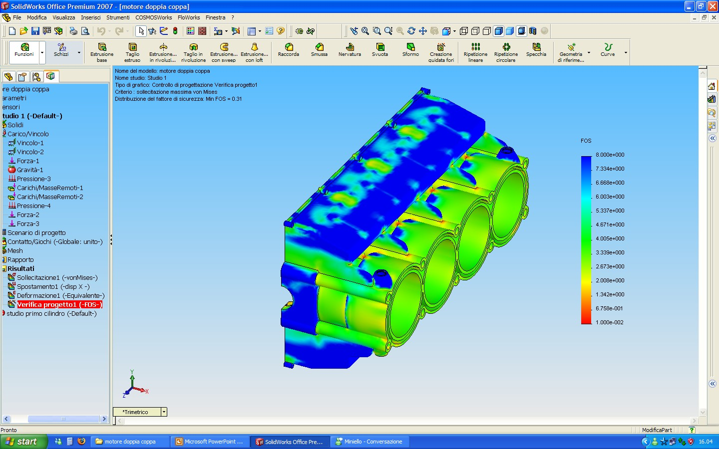Open motore doppia coppa taskbar folder
Image resolution: width=719 pixels, height=449 pixels.
[130, 442]
